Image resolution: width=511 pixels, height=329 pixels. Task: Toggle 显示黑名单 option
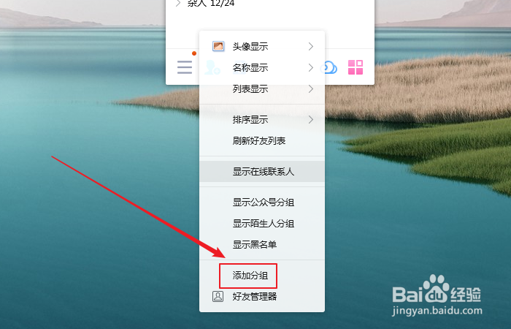262,244
